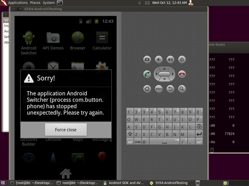Launch terminal from top panel icon
Viewport: 249px width, 186px height.
pos(59,3)
